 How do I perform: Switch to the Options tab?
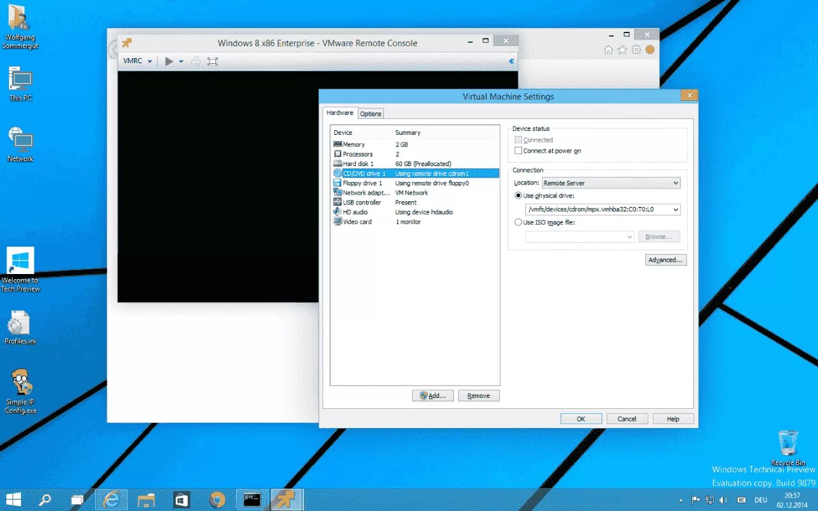point(371,114)
